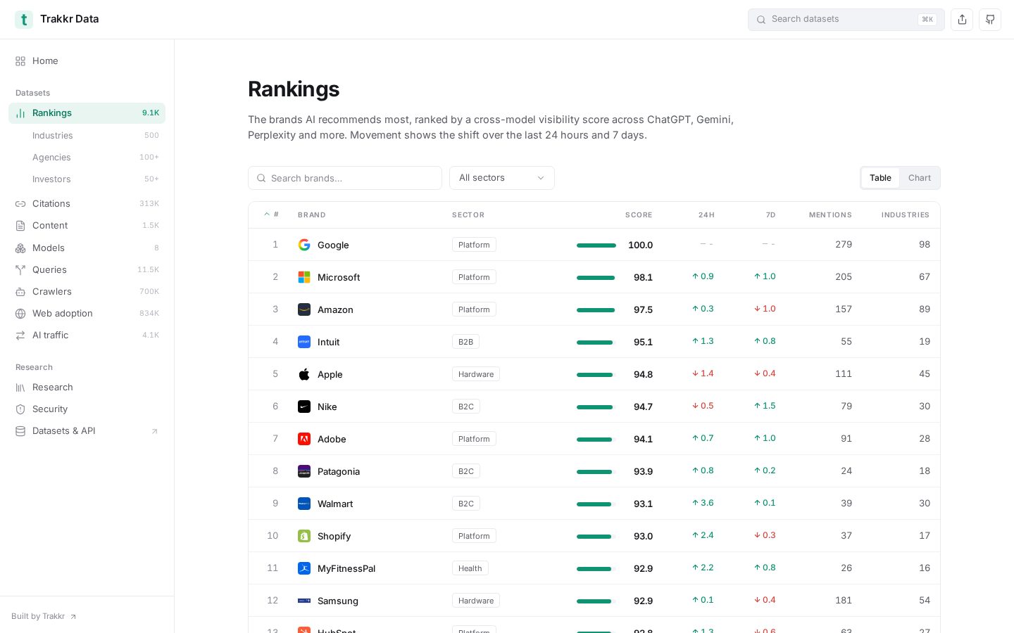Screen dimensions: 1014x633
Task: Click the B2B sector tag for Intuit
Action: coord(465,342)
